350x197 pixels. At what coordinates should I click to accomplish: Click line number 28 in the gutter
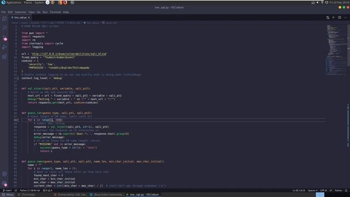(x=15, y=120)
